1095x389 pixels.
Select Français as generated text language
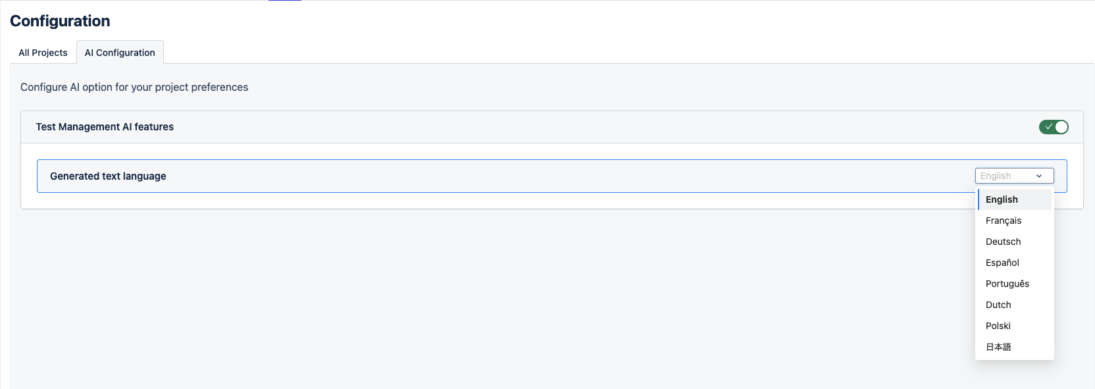coord(1004,220)
